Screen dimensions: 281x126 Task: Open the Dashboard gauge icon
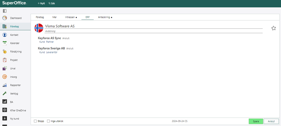pos(5,18)
